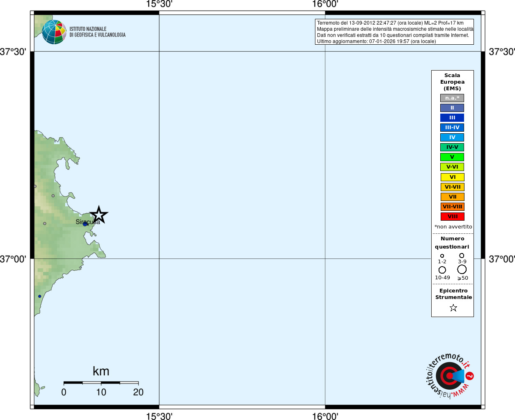Click the blue dot at Siracusa

coord(85,224)
